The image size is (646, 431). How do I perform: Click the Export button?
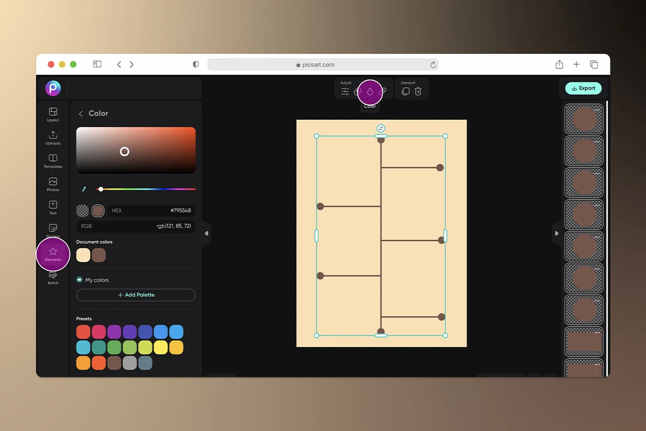(583, 88)
